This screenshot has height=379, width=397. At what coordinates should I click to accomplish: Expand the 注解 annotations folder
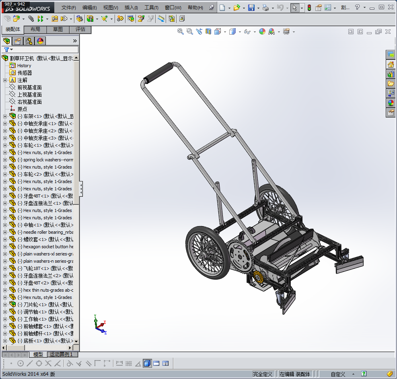click(x=5, y=80)
